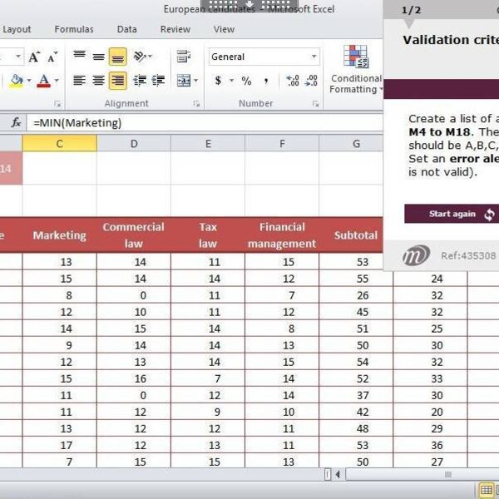Image resolution: width=499 pixels, height=499 pixels.
Task: Toggle Bottom Align button
Action: point(118,57)
